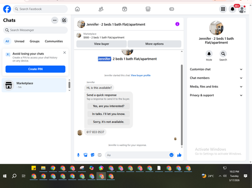
Task: Open the notifications bell with 20+ badge
Action: point(232,9)
